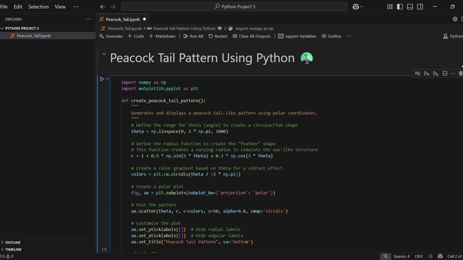
Task: Click unsaved dot on Peacock_Tail.ipynb tab
Action: 144,19
